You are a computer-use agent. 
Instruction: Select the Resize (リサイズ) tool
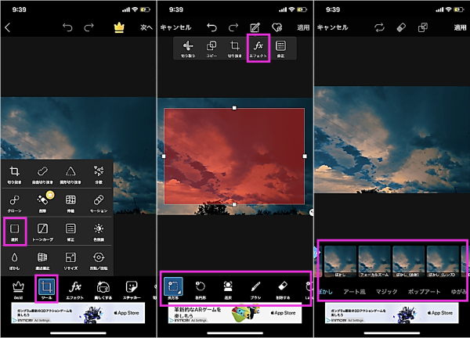point(70,261)
